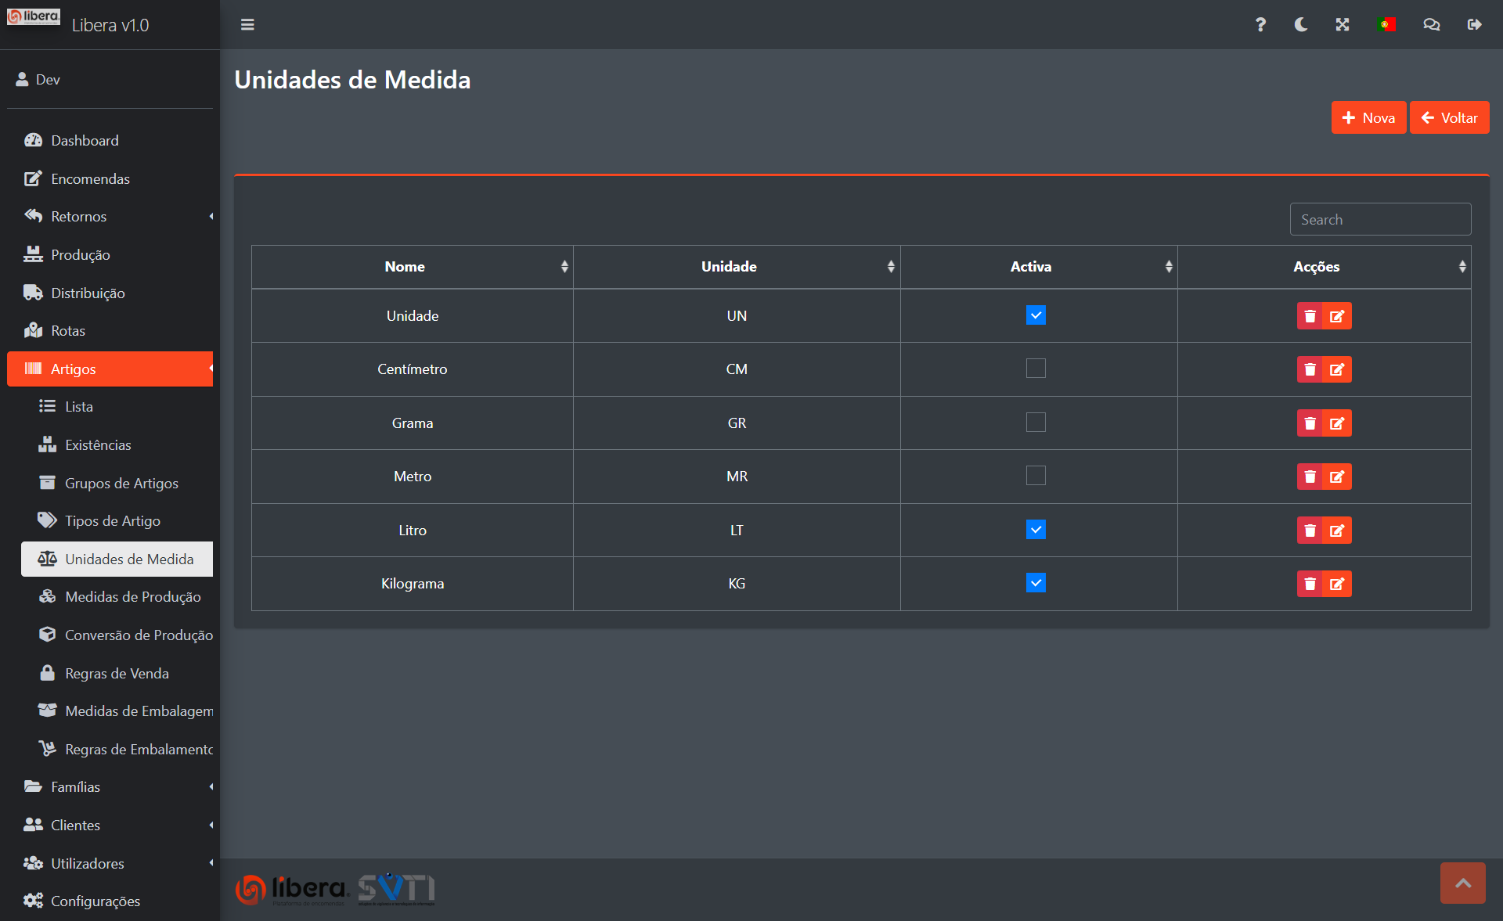This screenshot has height=921, width=1503.
Task: Enable the Activa checkbox for Grama
Action: coord(1036,423)
